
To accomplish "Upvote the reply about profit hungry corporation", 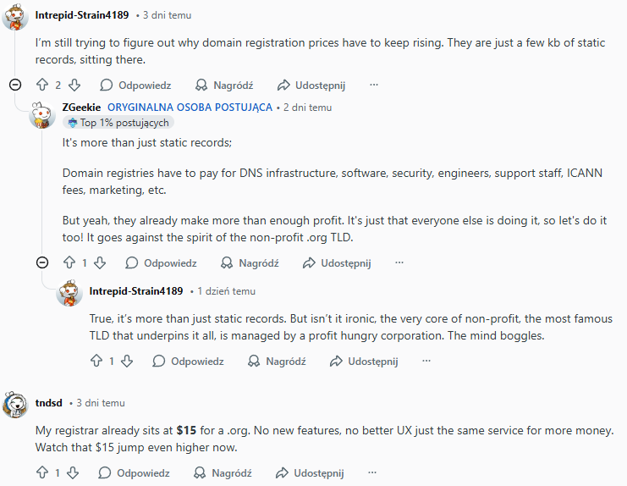I will tap(96, 362).
